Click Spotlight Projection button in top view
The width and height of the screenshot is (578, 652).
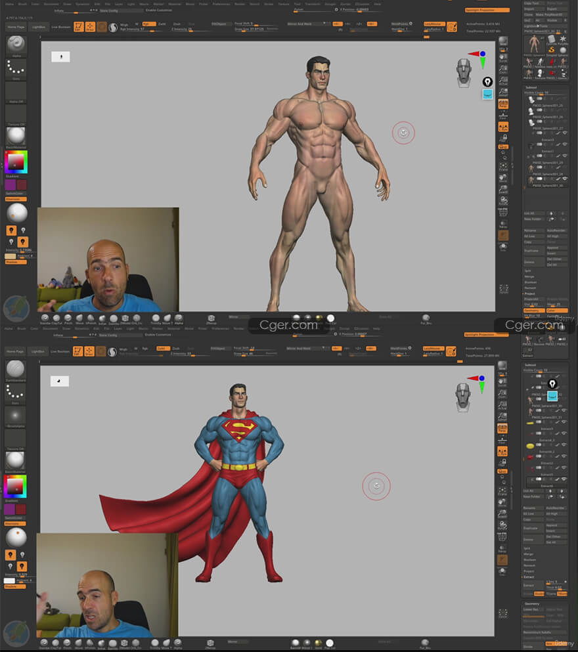coord(487,10)
